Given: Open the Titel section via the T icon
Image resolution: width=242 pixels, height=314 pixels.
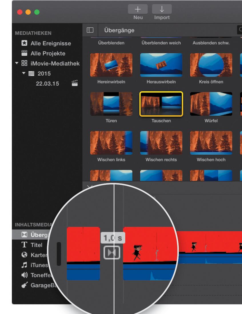Looking at the screenshot, I should coord(25,245).
